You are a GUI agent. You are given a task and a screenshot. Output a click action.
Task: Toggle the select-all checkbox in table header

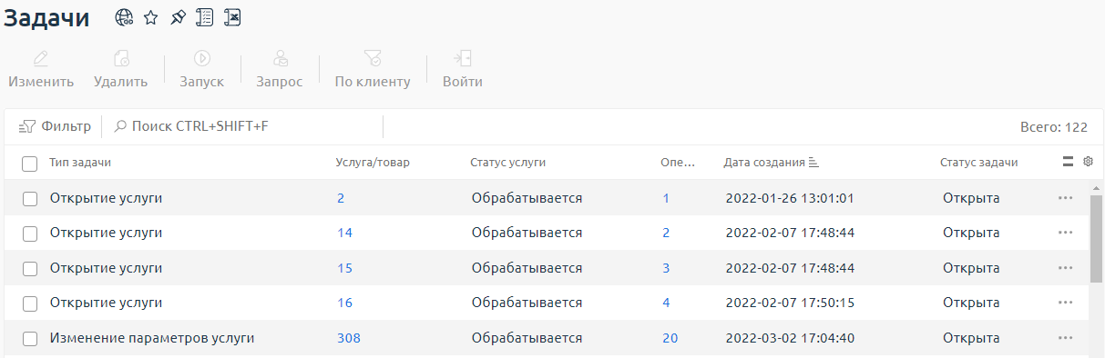(x=29, y=164)
